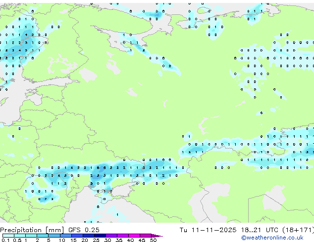Click the 'Precipitation [mm]' title text
Viewport: 314px width, 242px height.
tap(32, 230)
